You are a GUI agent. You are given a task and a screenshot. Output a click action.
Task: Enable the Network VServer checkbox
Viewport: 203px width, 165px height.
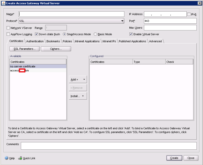point(8,28)
